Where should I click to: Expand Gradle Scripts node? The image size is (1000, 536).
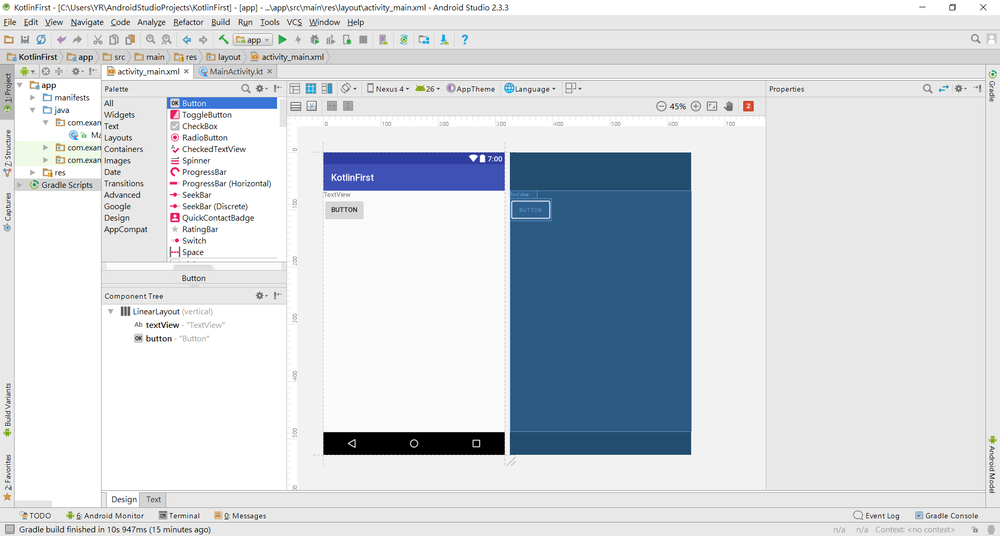pos(20,185)
